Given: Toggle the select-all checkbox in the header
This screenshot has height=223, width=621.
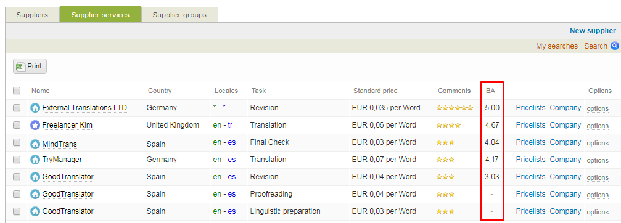Looking at the screenshot, I should tap(17, 91).
